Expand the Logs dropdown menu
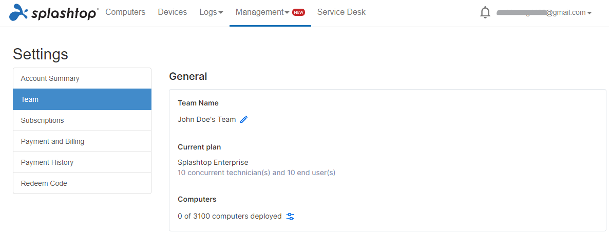609x236 pixels. click(x=211, y=12)
